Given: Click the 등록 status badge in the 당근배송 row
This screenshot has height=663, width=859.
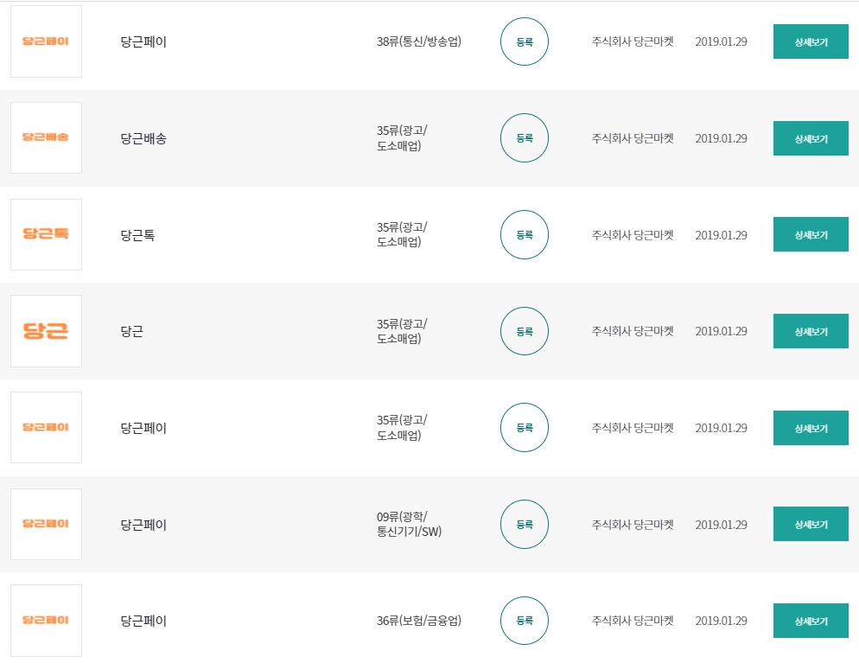Looking at the screenshot, I should (525, 138).
